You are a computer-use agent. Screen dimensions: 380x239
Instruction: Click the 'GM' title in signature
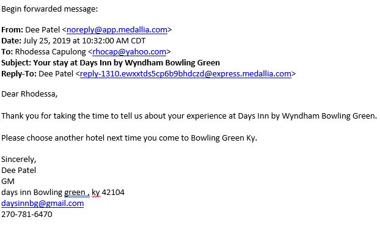pos(8,182)
